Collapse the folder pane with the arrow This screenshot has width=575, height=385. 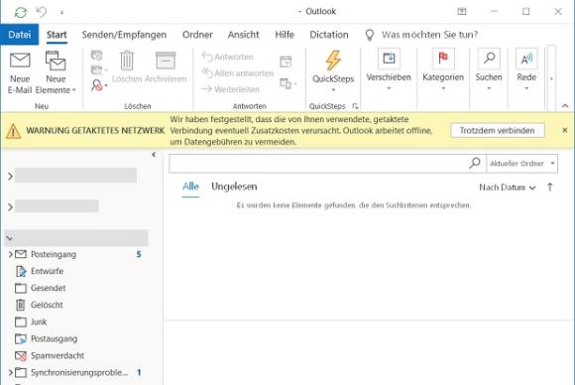pos(154,155)
